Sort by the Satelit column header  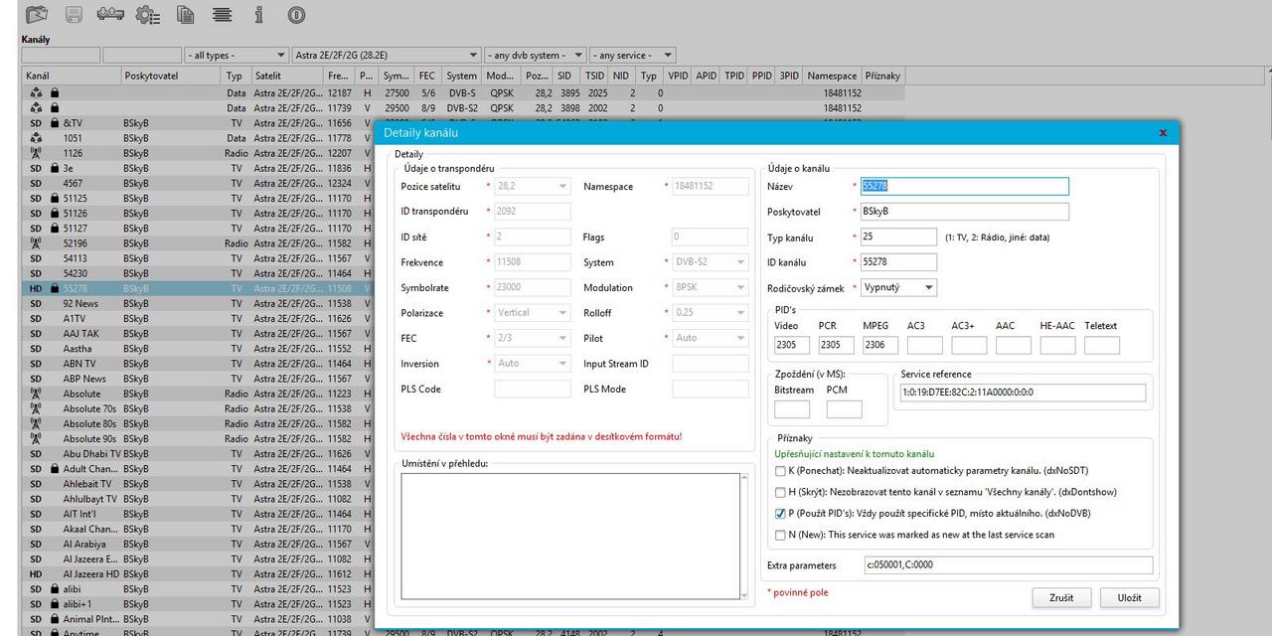point(286,76)
